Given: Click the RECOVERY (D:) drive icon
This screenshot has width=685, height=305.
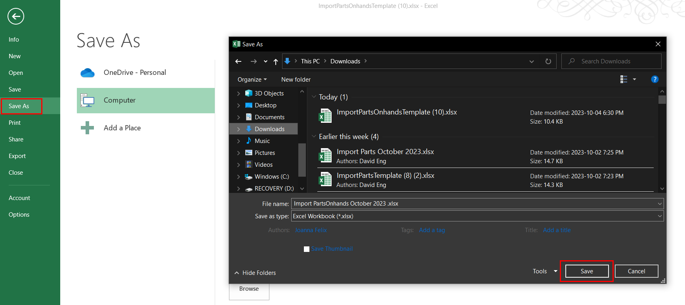Looking at the screenshot, I should tap(249, 189).
